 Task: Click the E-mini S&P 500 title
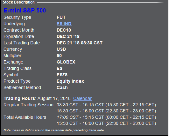(x=25, y=11)
